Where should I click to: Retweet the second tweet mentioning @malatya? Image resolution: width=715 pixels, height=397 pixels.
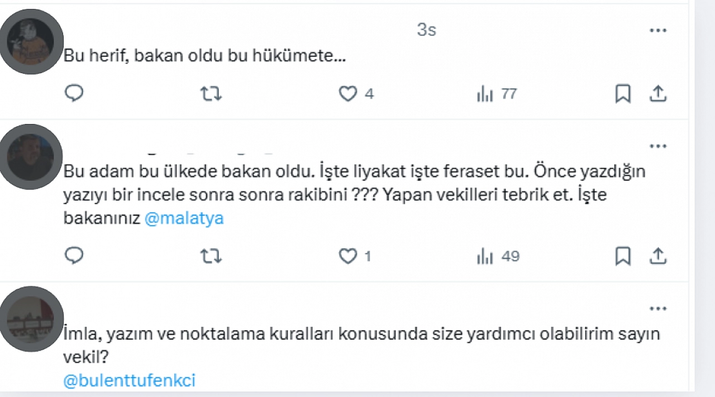(211, 256)
